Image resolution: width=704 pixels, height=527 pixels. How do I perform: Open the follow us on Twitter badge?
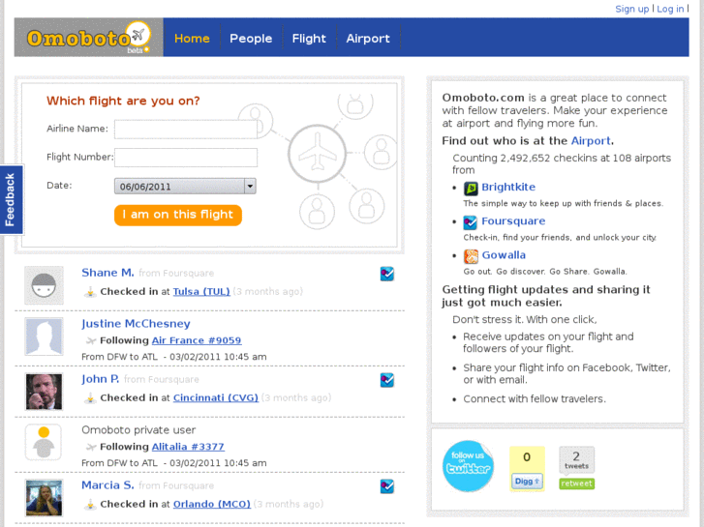pos(469,466)
